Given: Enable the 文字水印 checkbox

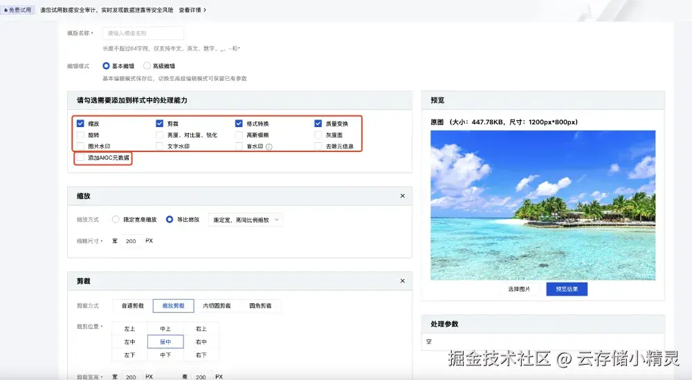Looking at the screenshot, I should tap(160, 146).
